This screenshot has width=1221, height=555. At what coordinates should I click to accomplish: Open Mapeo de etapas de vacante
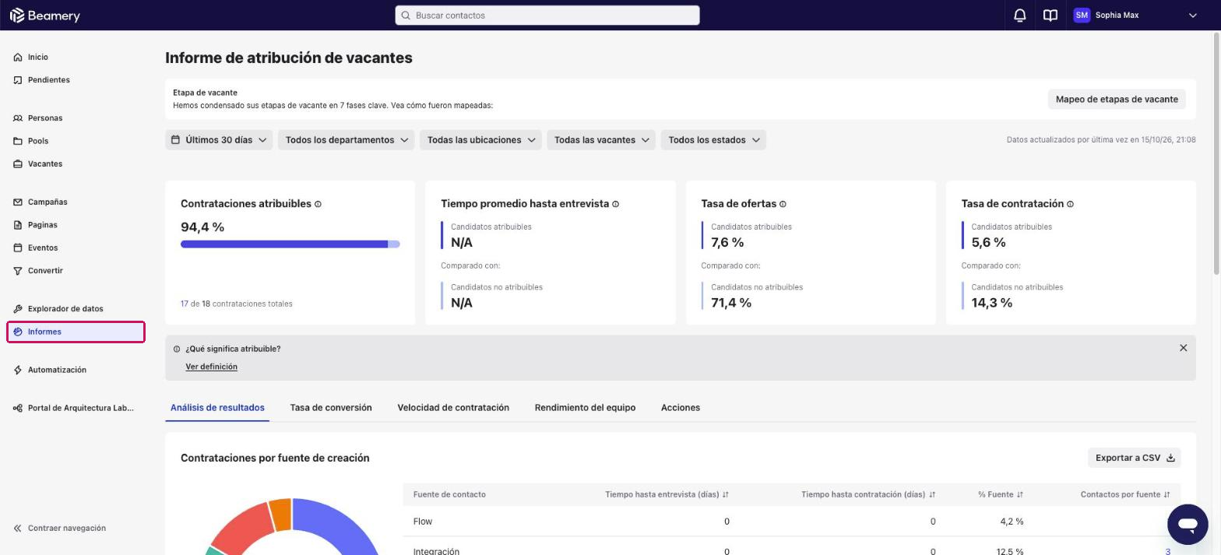(x=1117, y=99)
